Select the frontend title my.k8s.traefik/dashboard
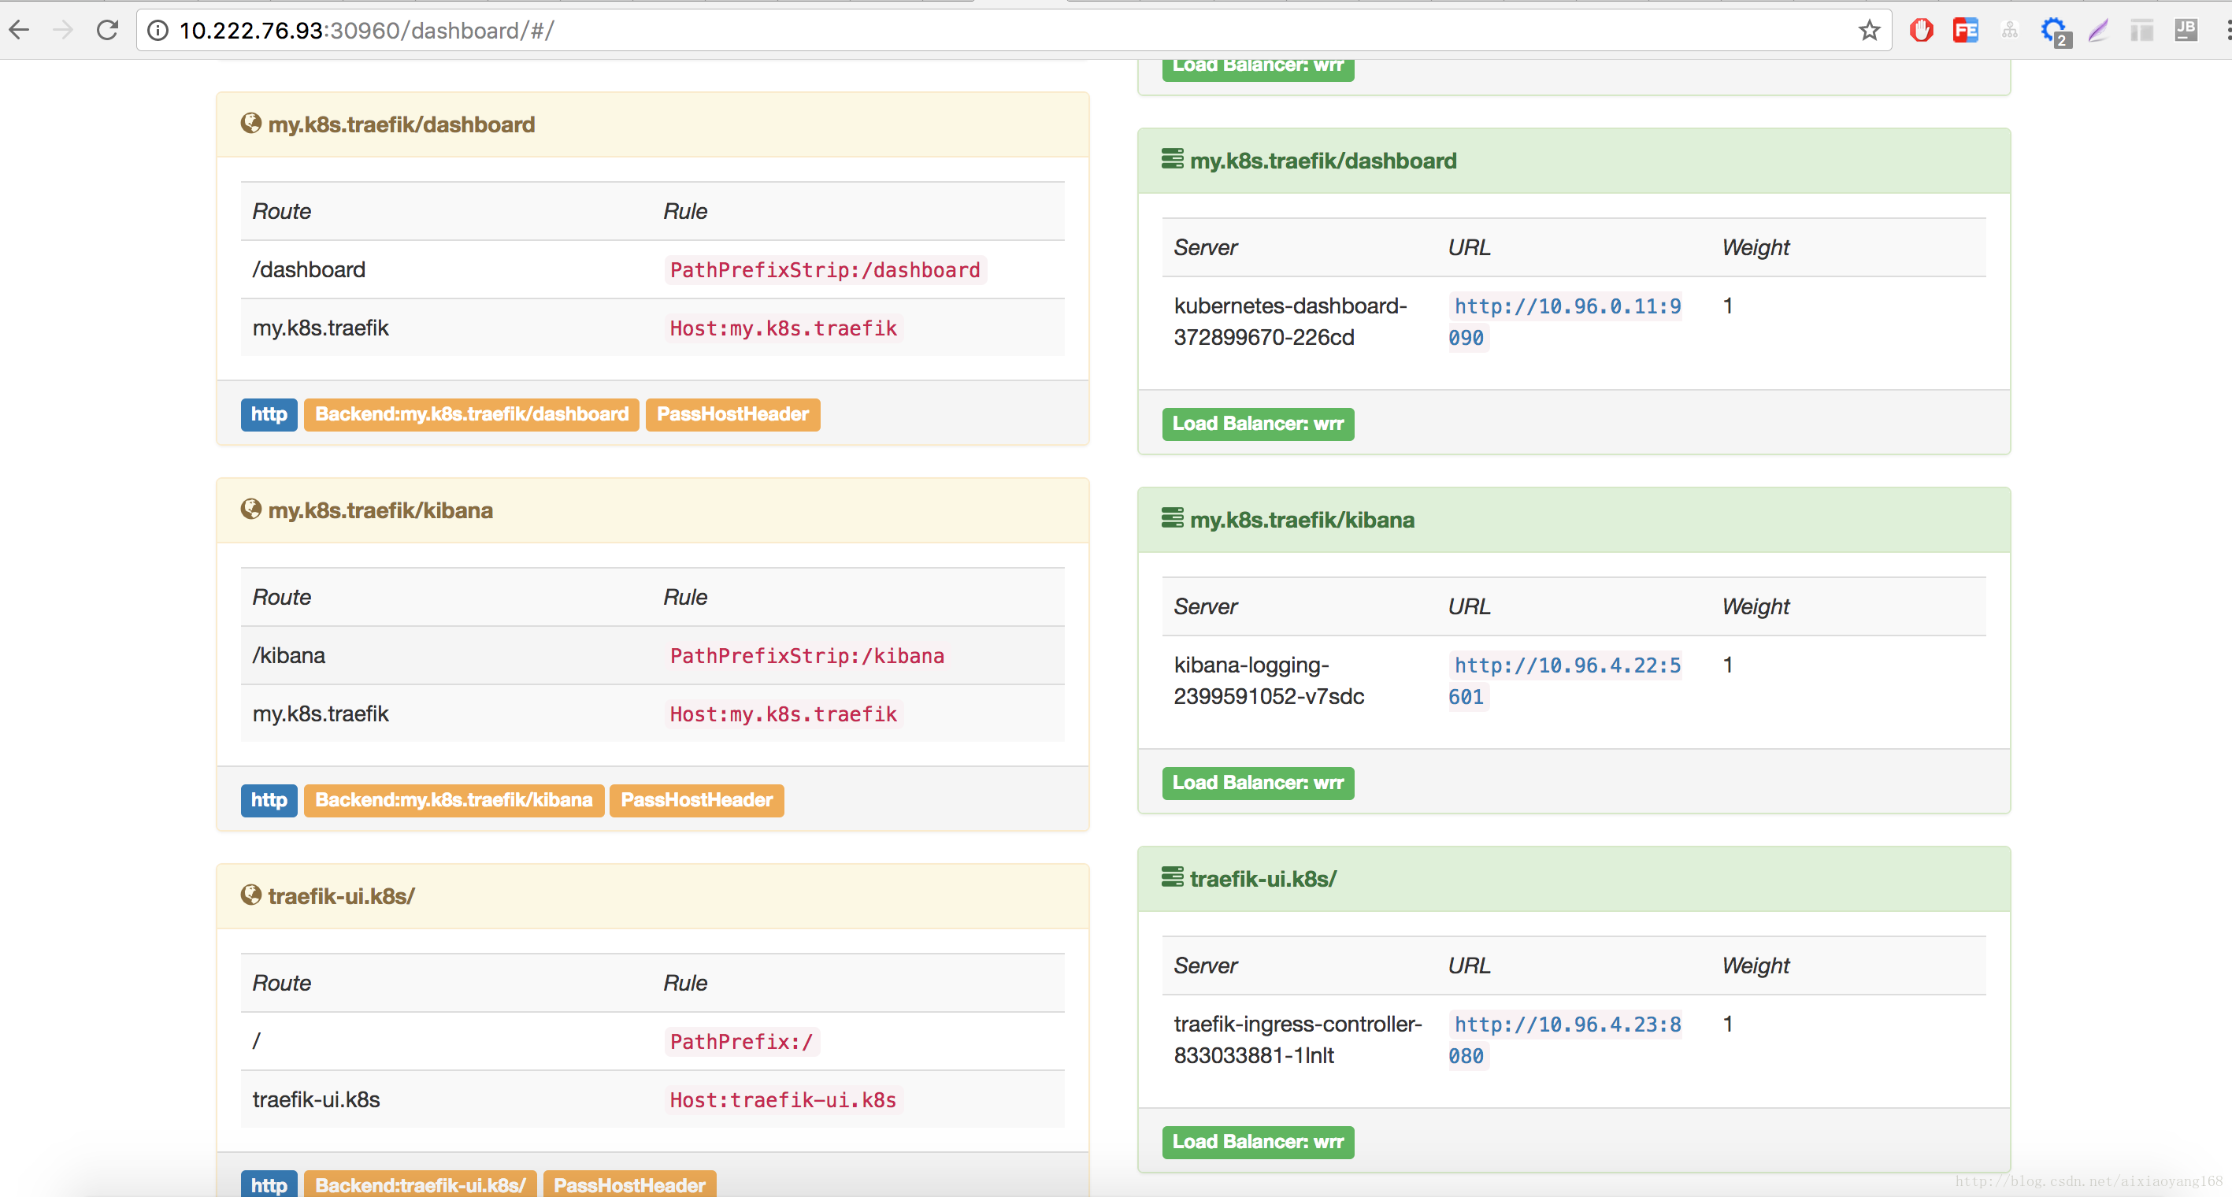The height and width of the screenshot is (1197, 2232). 401,124
